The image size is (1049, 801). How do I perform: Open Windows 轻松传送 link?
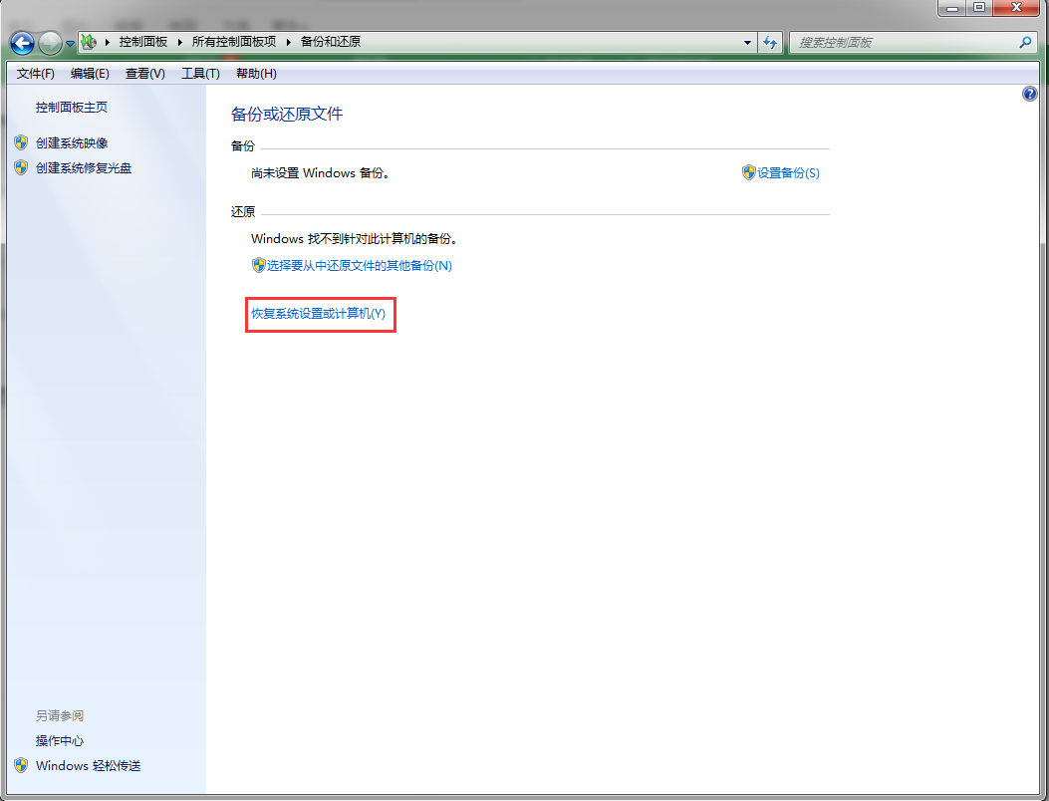89,765
